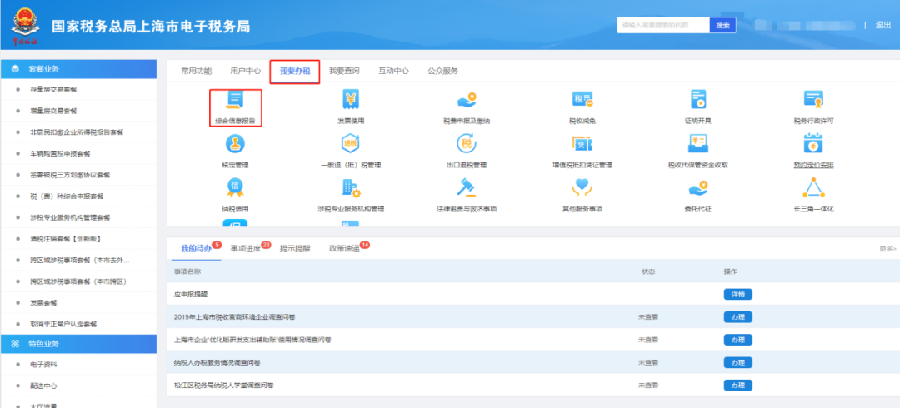
Task: Collapse the 特色业务 sidebar section header
Action: point(78,344)
